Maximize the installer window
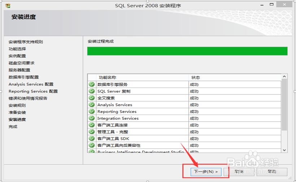 pos(271,5)
